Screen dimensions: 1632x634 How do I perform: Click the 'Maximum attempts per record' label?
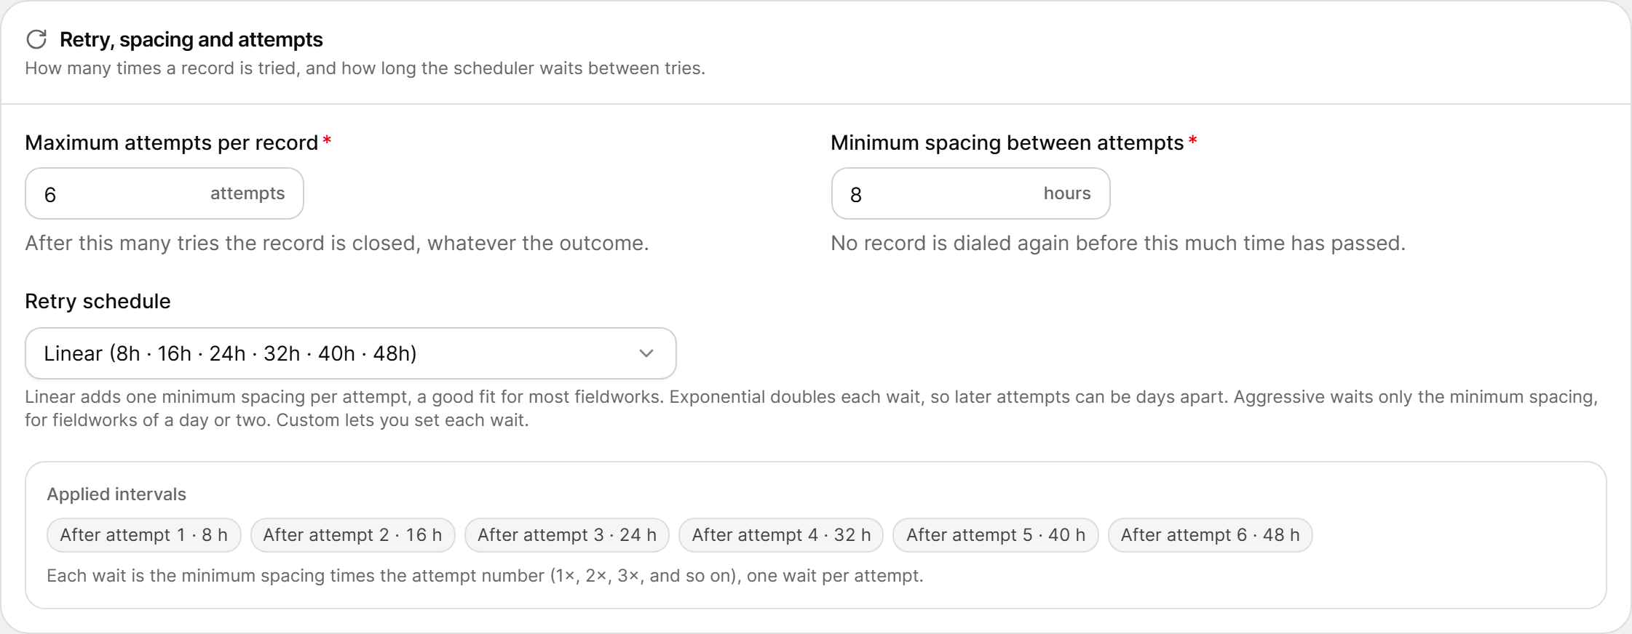click(172, 143)
